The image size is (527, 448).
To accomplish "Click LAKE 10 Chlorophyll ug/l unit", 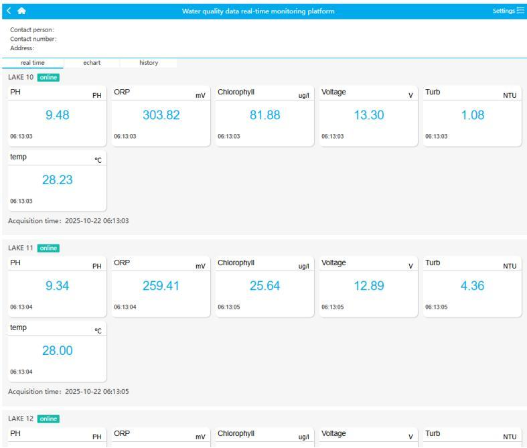I will pyautogui.click(x=304, y=96).
